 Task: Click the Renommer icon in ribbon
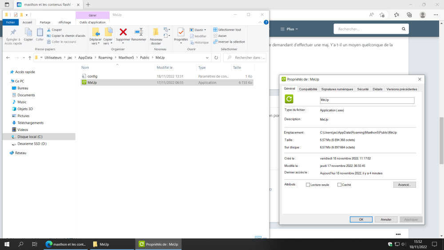click(139, 32)
